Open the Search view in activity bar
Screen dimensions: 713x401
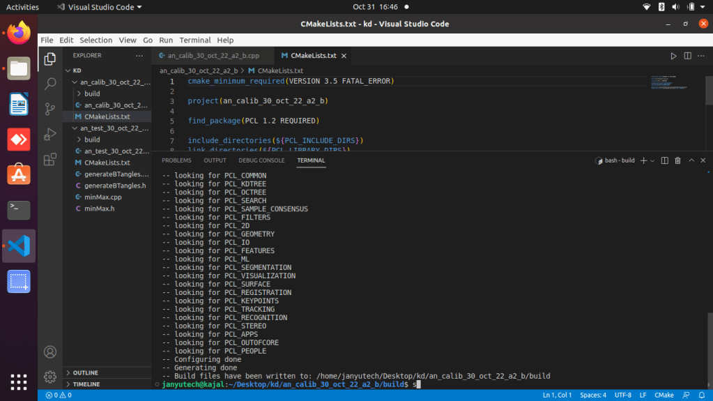[50, 84]
